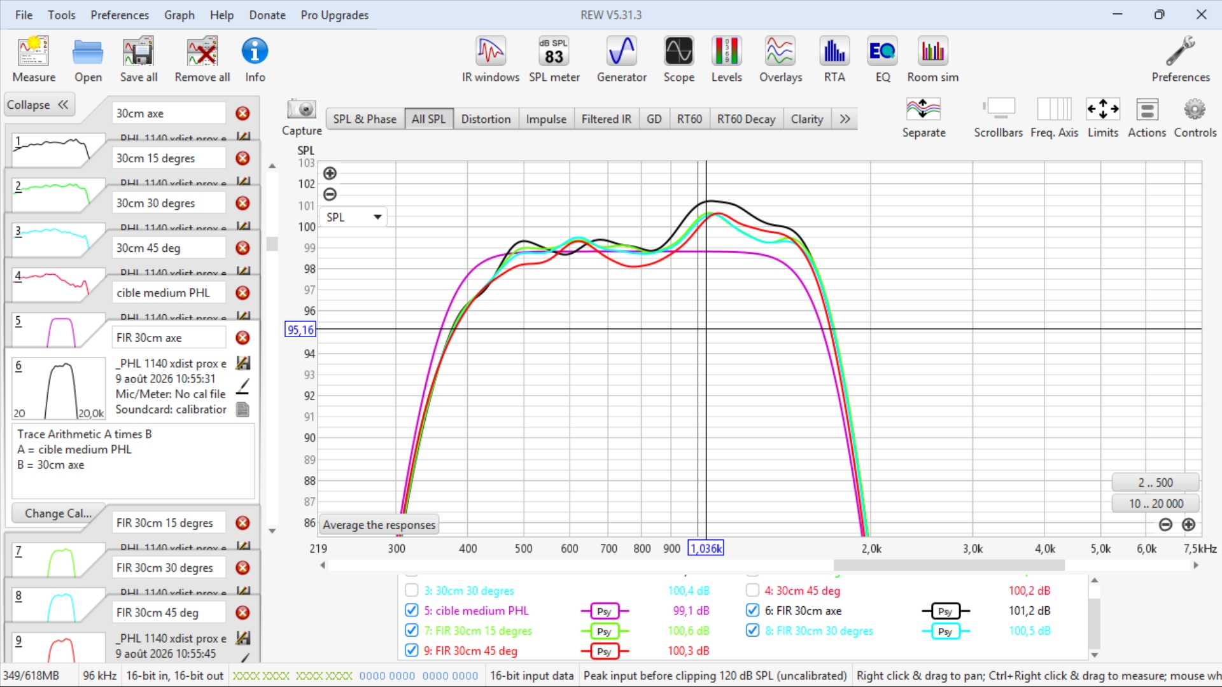Launch the signal Generator
The width and height of the screenshot is (1222, 687).
pos(622,60)
